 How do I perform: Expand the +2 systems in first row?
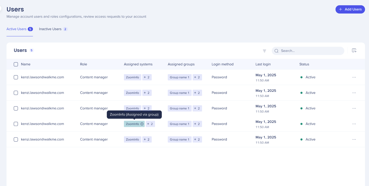coord(147,77)
